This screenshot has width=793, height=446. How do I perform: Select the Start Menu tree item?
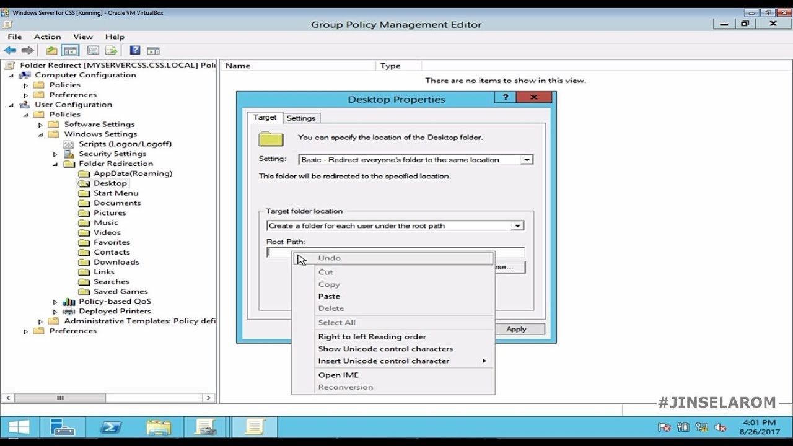116,193
